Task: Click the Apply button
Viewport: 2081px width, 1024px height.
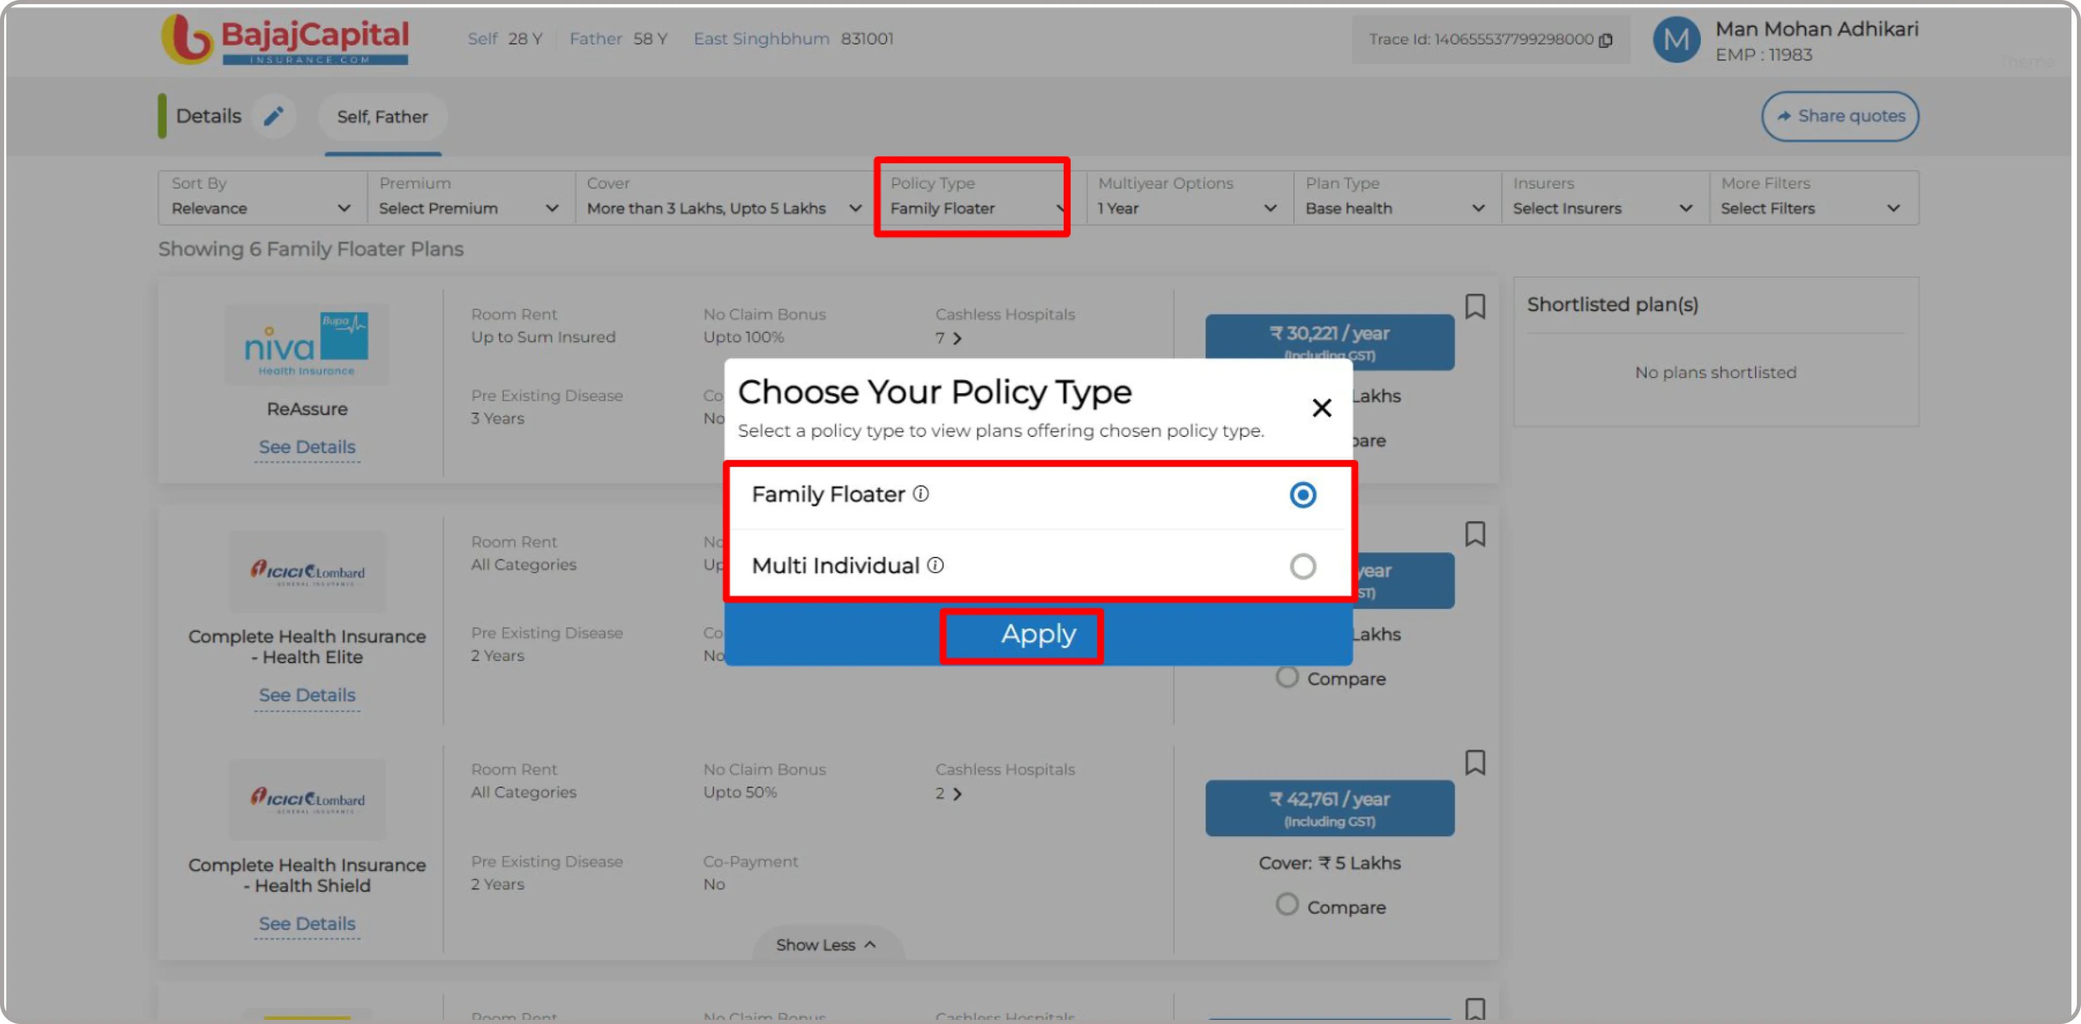Action: [1038, 635]
